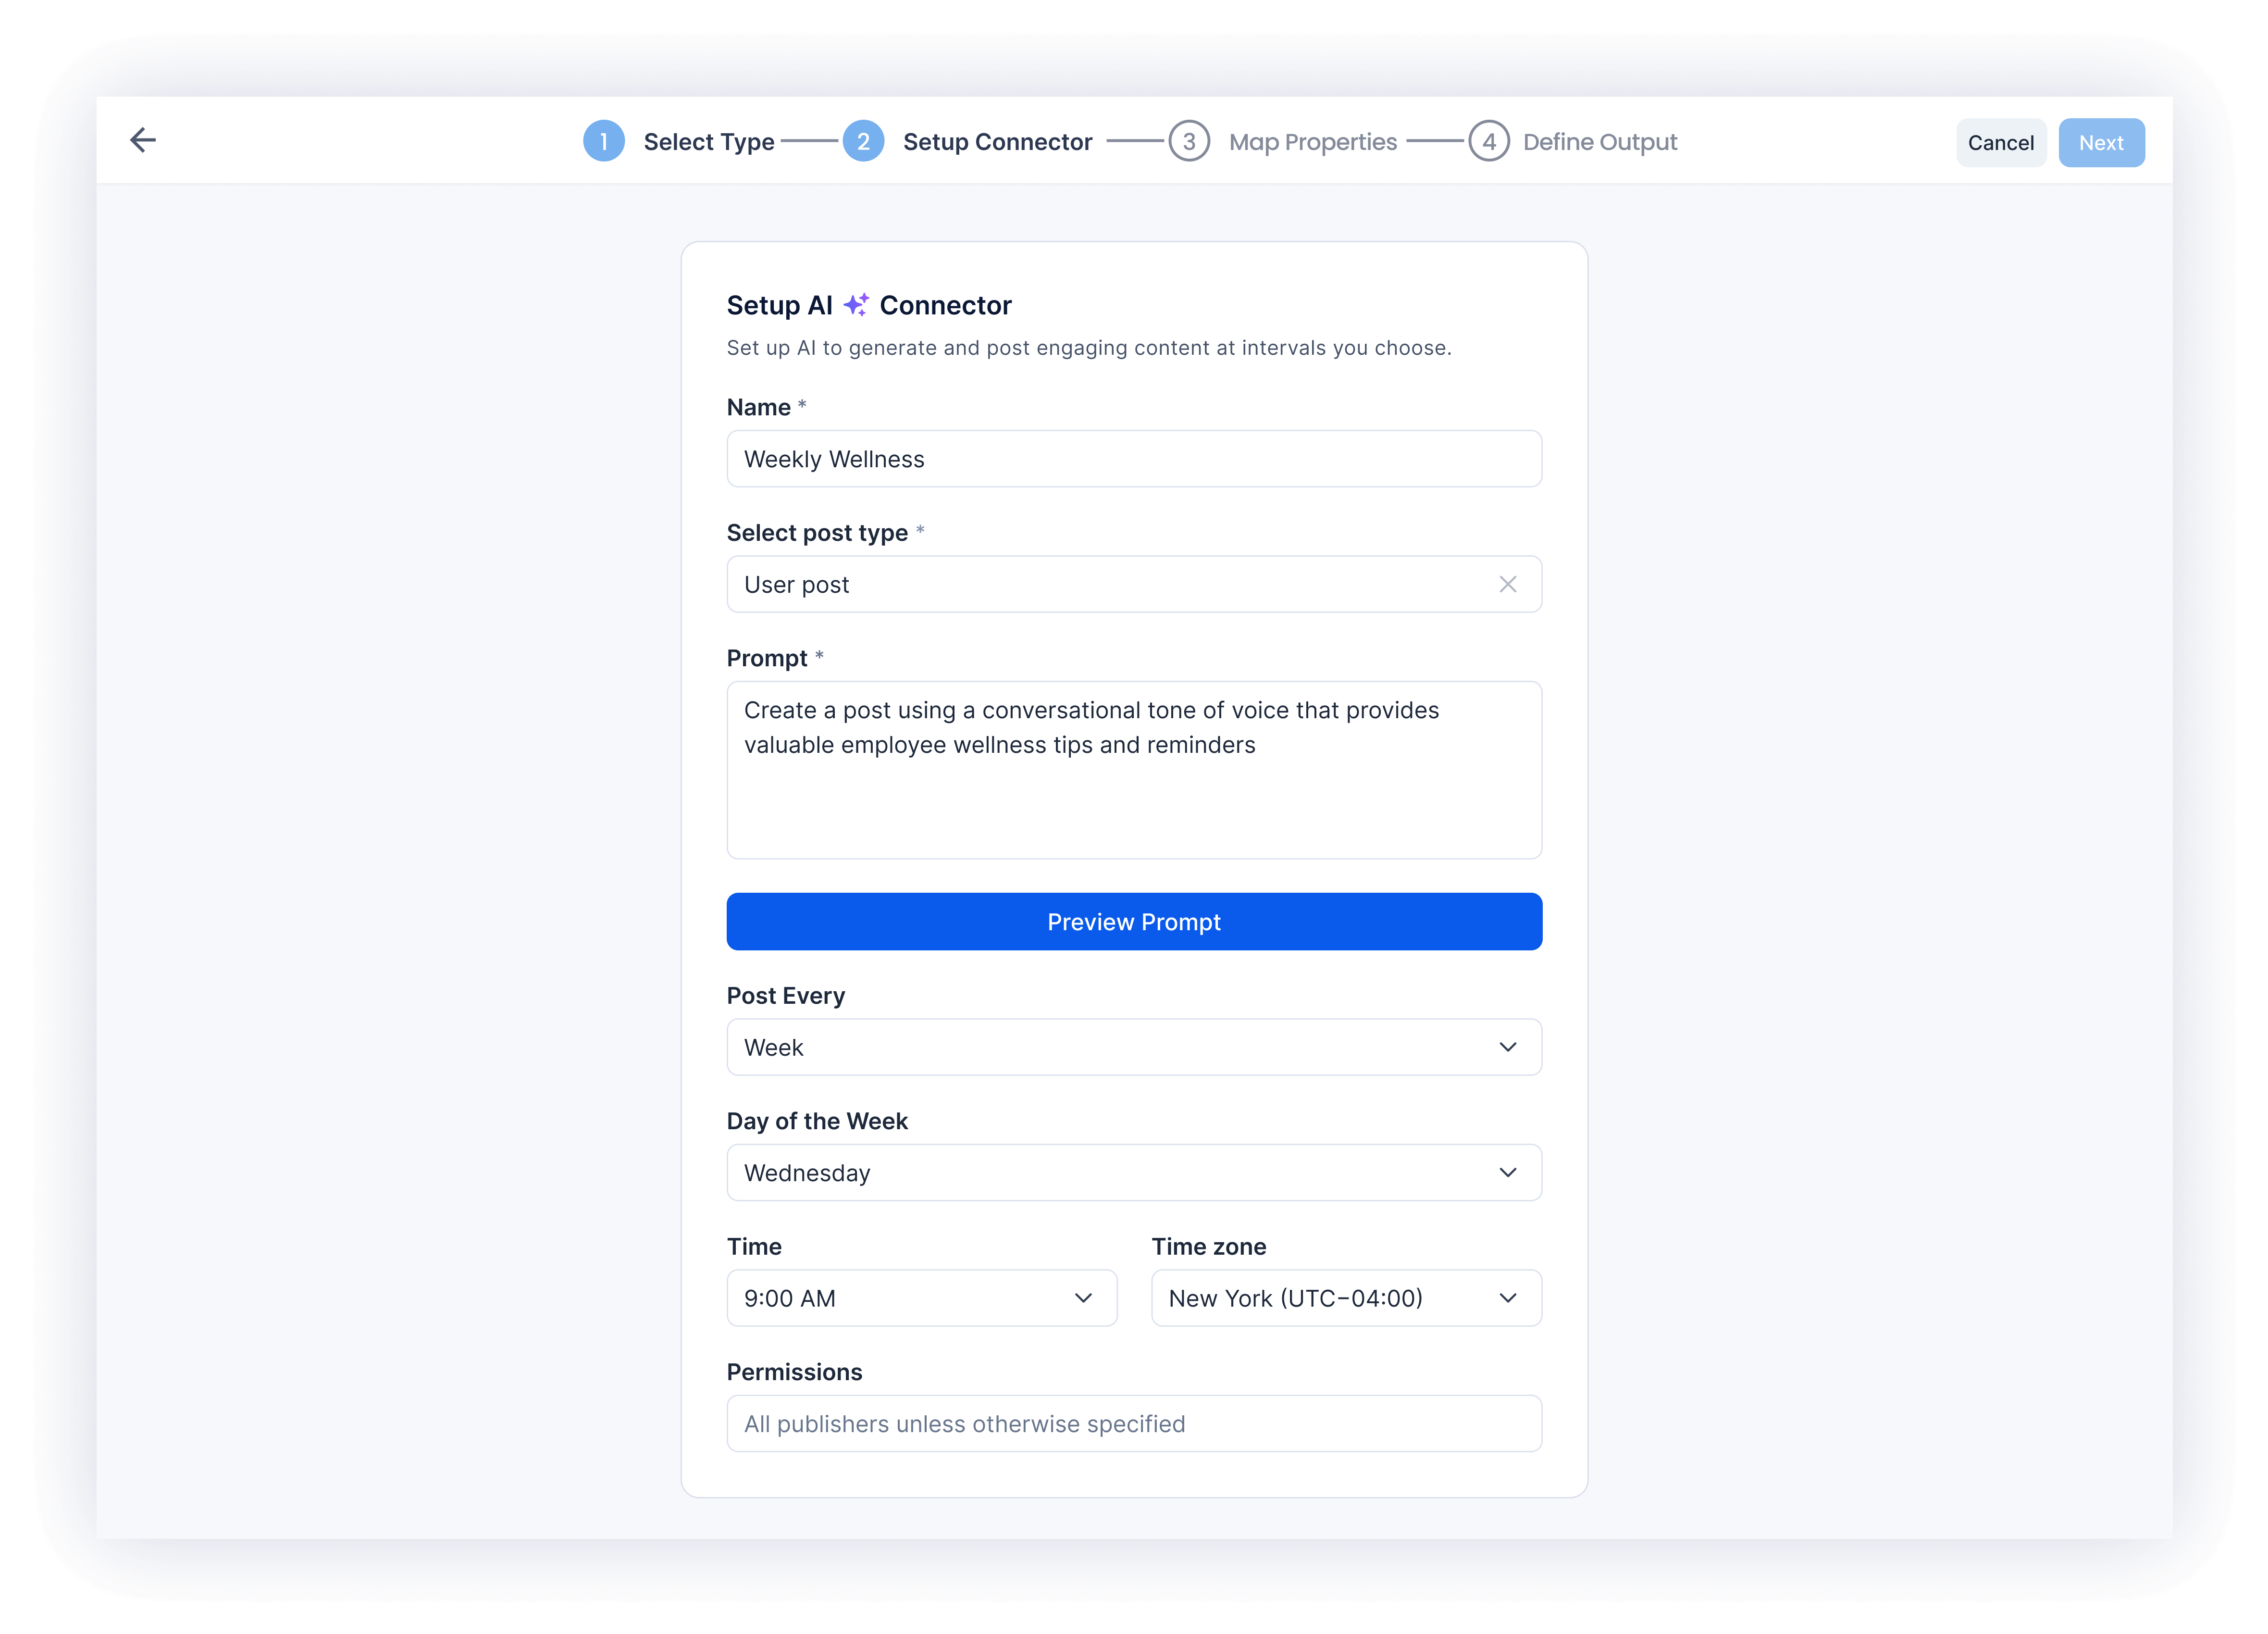Open the Time dropdown showing 9:00 AM
Viewport: 2268px width, 1634px height.
(x=922, y=1298)
